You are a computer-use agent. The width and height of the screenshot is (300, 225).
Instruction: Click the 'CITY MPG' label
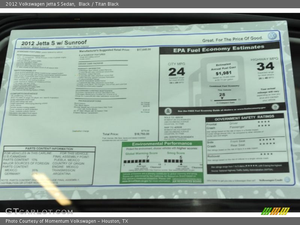176,64
